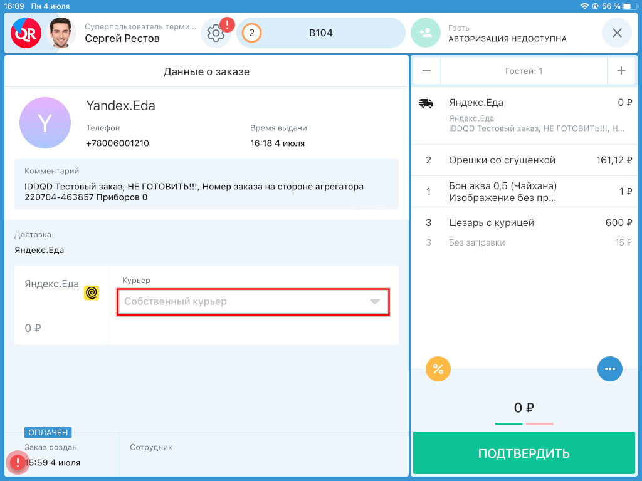
Task: Tap 600 ₽ price of Цезарь
Action: pos(619,223)
